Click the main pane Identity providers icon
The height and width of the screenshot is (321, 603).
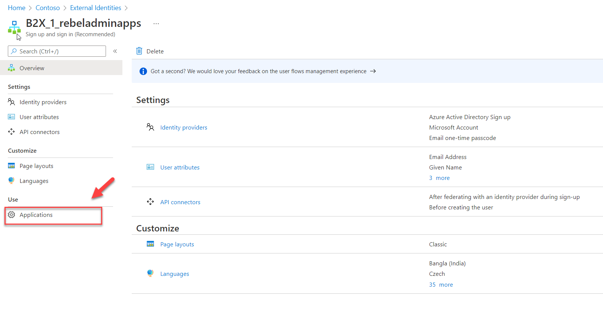pyautogui.click(x=150, y=127)
